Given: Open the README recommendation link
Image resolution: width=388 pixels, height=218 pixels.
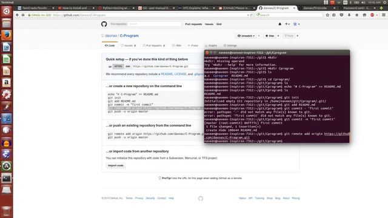Looking at the screenshot, I should click(x=167, y=74).
